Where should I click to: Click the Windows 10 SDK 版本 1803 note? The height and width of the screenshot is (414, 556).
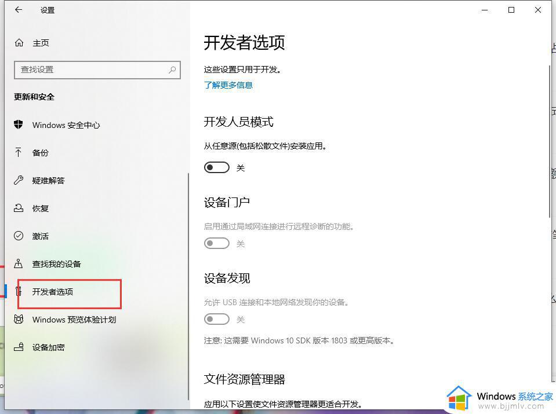pos(299,340)
